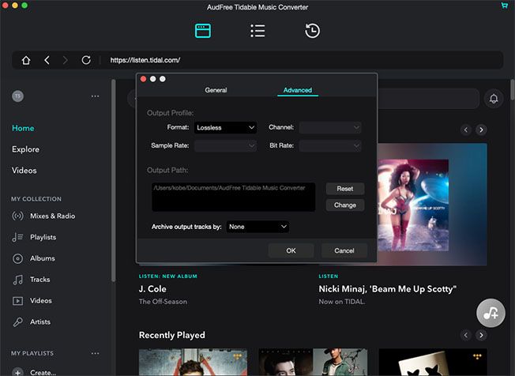Viewport: 515px width, 376px height.
Task: Click the main page vertical scrollbar
Action: tap(513, 89)
